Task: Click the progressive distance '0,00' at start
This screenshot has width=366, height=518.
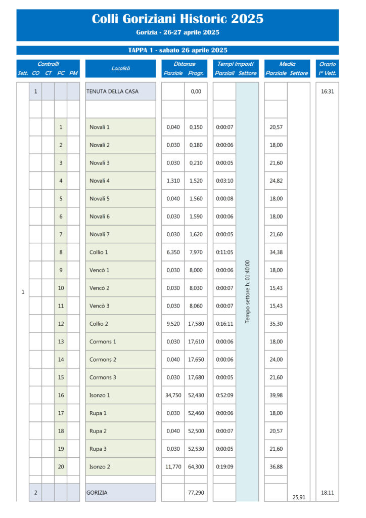Action: coord(196,92)
